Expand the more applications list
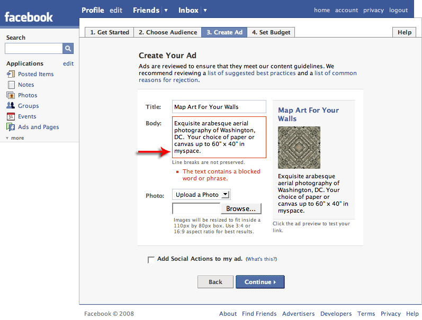 point(15,138)
